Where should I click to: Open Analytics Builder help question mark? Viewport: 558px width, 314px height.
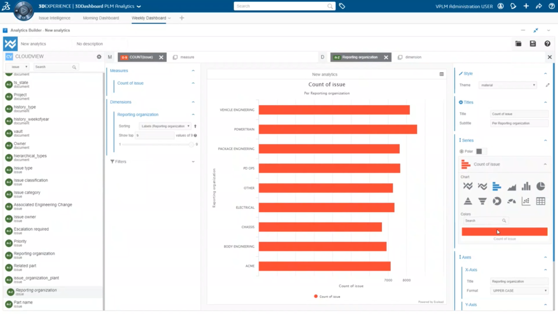click(x=547, y=44)
